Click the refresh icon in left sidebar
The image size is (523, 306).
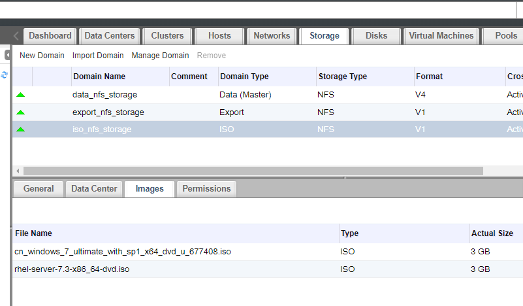click(x=4, y=75)
